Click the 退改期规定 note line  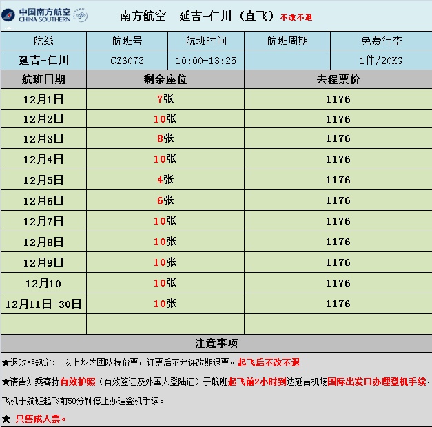[151, 362]
